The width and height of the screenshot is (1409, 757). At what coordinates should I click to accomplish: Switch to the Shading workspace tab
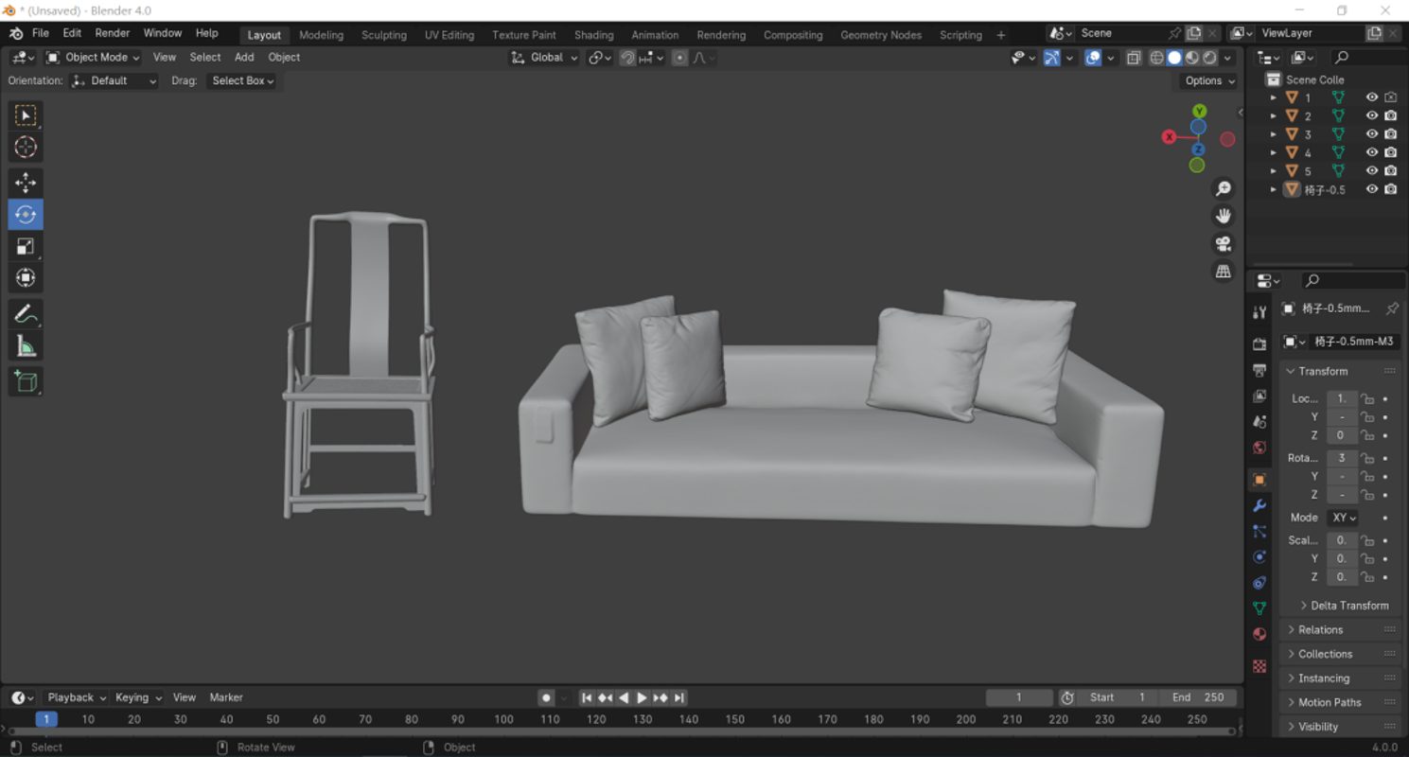click(594, 35)
